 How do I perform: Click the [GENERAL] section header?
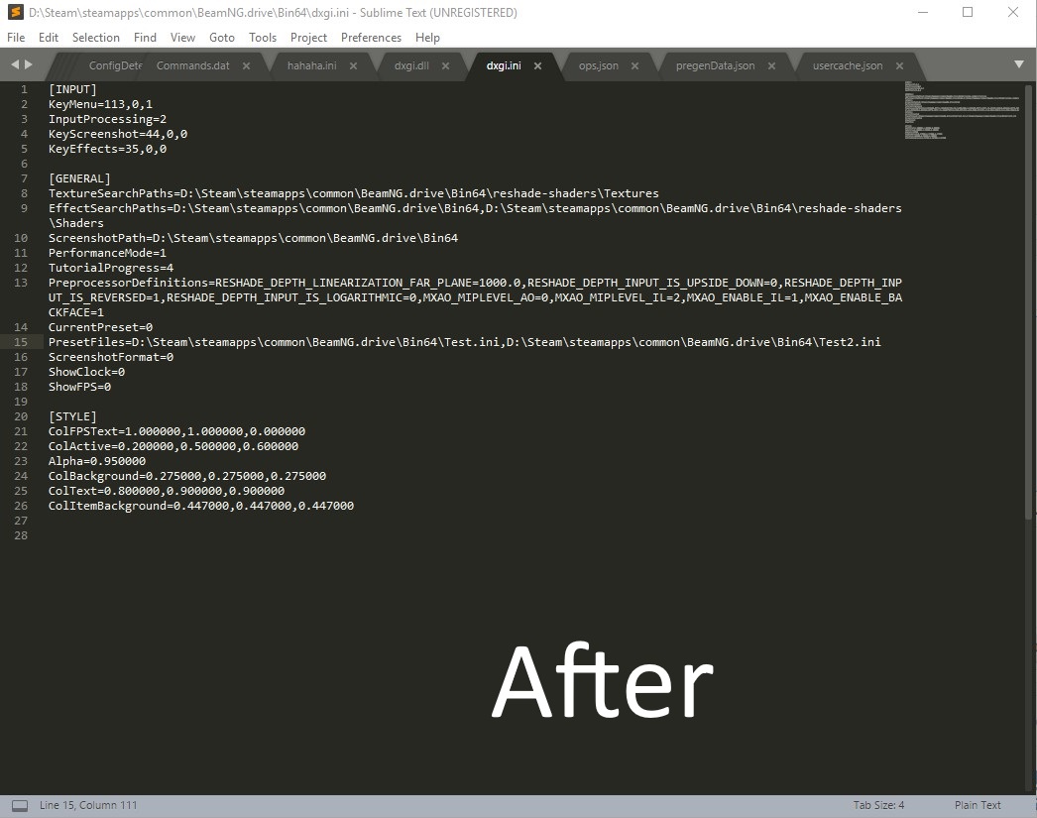pos(79,178)
